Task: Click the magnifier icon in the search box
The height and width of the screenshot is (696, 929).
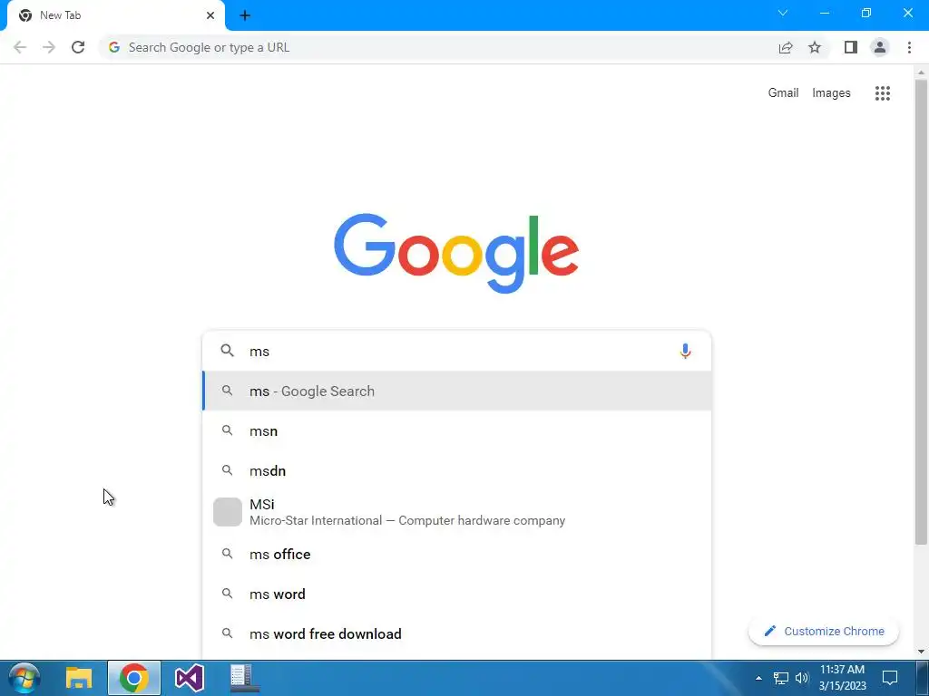Action: [227, 351]
